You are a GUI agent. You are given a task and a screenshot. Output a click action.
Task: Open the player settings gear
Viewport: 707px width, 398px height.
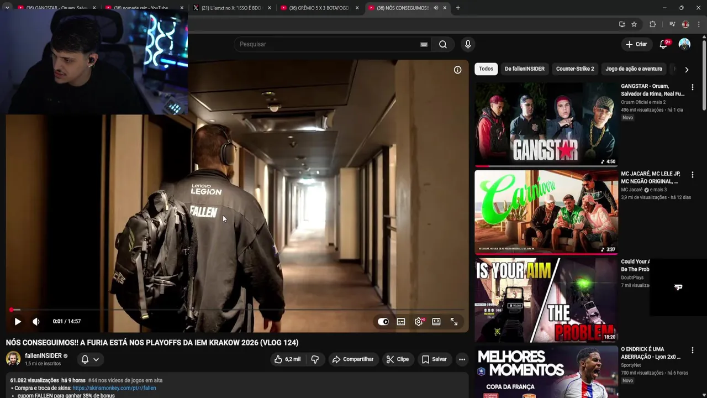click(x=419, y=322)
